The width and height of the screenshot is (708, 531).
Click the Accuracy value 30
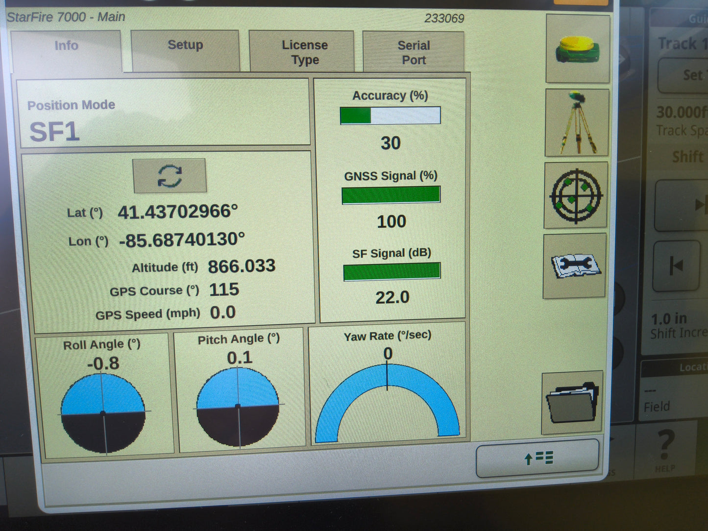click(x=391, y=143)
